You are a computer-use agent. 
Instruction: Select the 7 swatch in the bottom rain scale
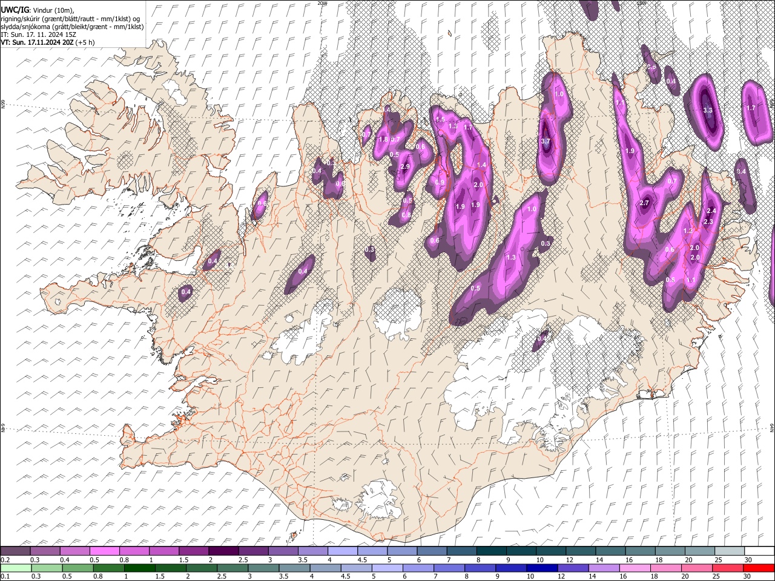tap(449, 568)
